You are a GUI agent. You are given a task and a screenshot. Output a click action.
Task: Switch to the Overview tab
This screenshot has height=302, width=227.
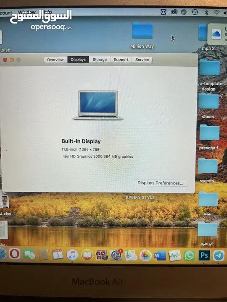point(55,60)
